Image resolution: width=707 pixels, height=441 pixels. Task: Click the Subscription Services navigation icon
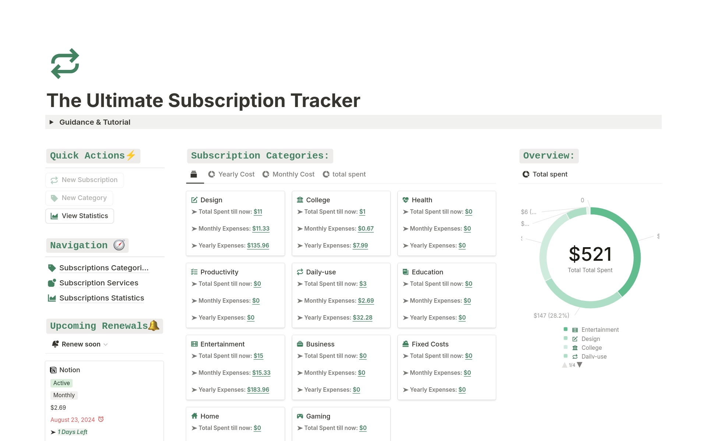pyautogui.click(x=52, y=283)
